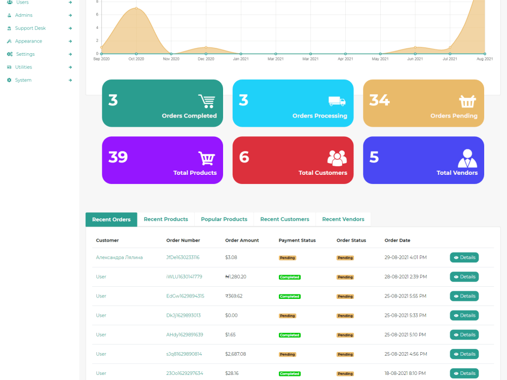Open System via its gear icon
Screen dimensions: 507x380
point(10,80)
